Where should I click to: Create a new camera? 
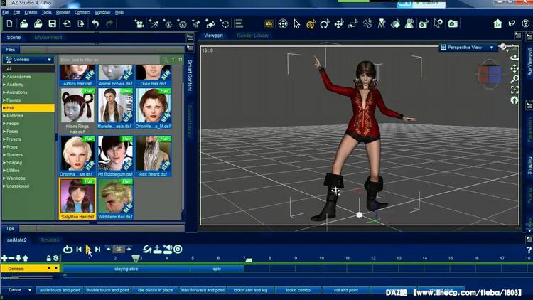coord(139,23)
